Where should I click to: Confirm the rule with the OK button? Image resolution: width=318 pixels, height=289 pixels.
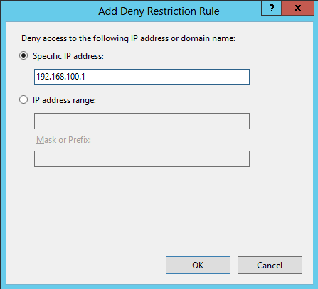coord(198,266)
